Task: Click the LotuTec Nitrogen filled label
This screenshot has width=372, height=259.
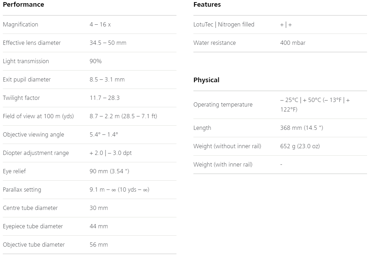Action: click(x=224, y=24)
